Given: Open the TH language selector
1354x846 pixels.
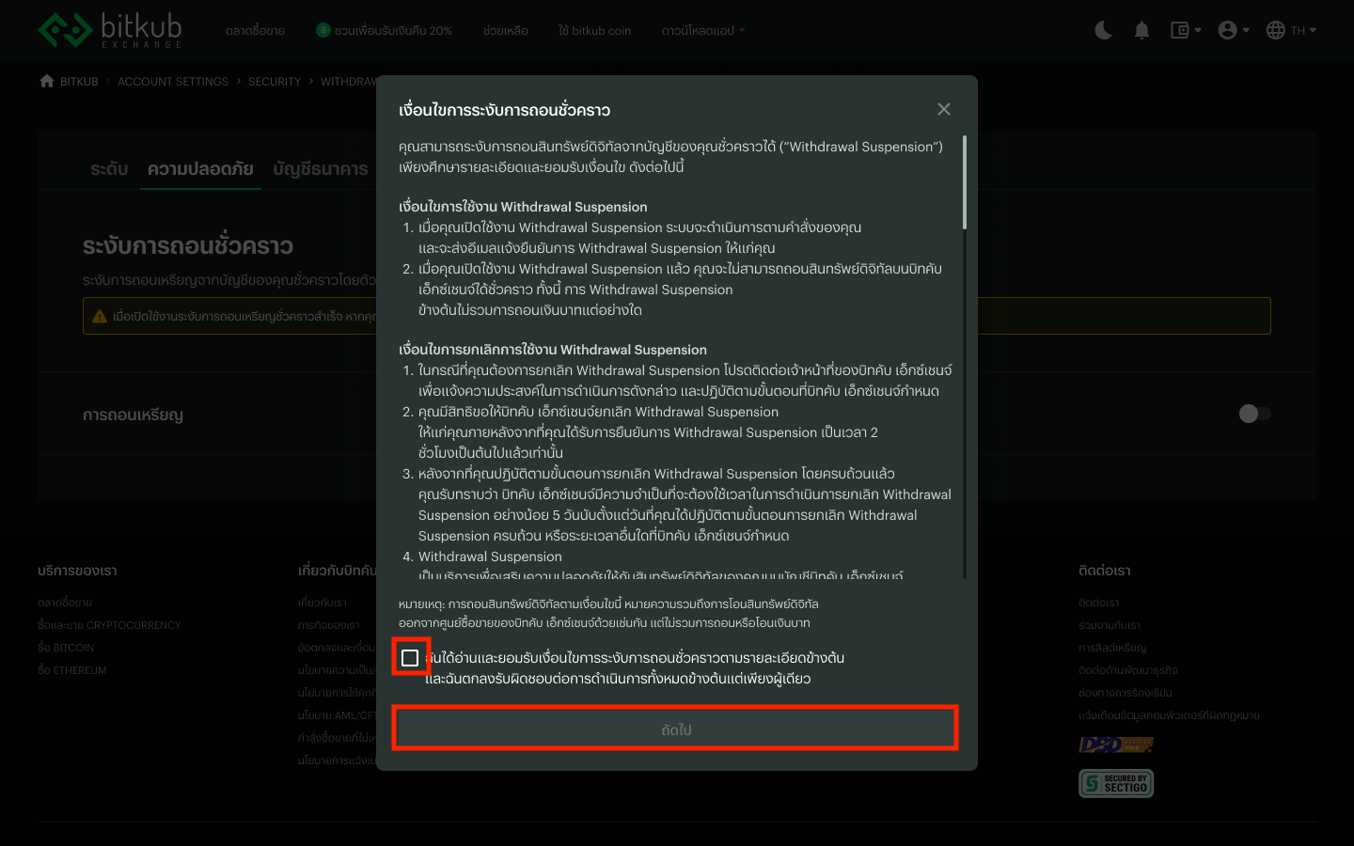Looking at the screenshot, I should click(1291, 30).
